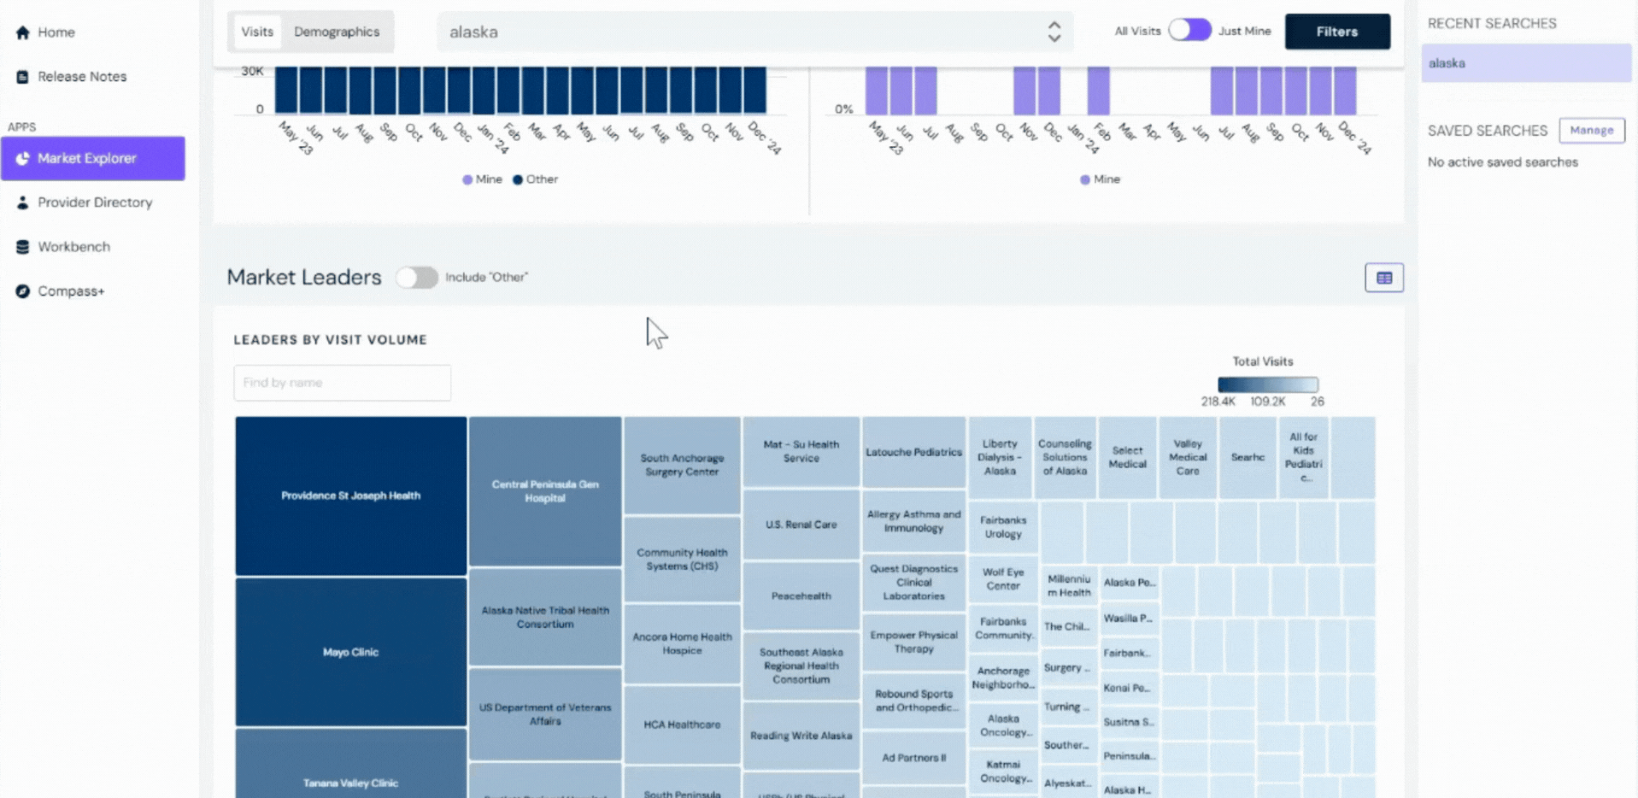Enable the Include "Other" toggle
Screen dimensions: 1638x798
417,277
